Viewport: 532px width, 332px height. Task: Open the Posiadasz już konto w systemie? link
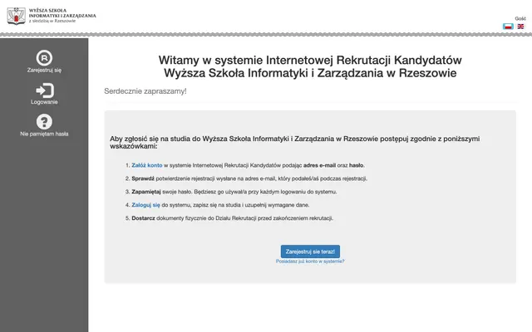(x=310, y=261)
